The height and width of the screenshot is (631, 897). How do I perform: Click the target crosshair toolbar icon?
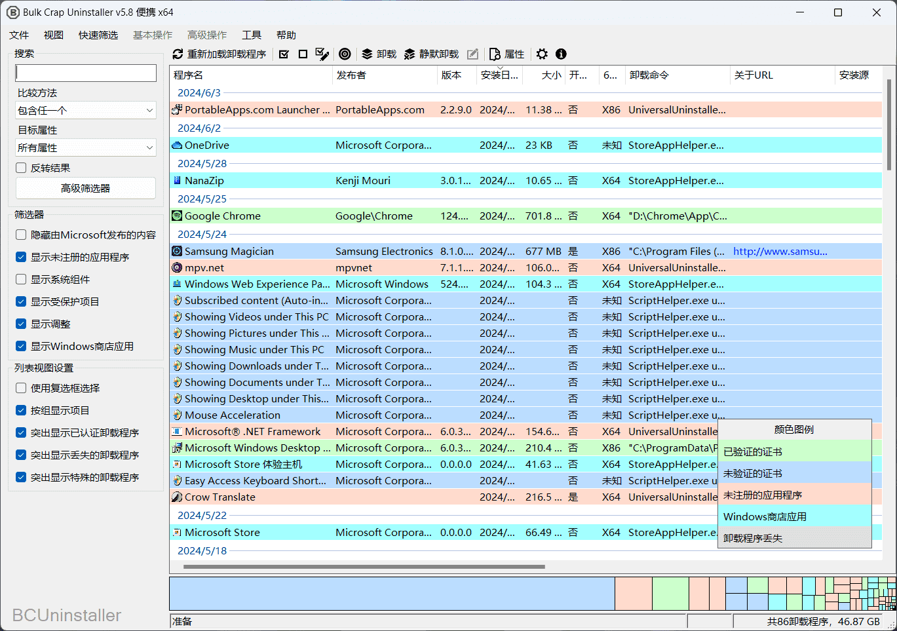[x=345, y=54]
